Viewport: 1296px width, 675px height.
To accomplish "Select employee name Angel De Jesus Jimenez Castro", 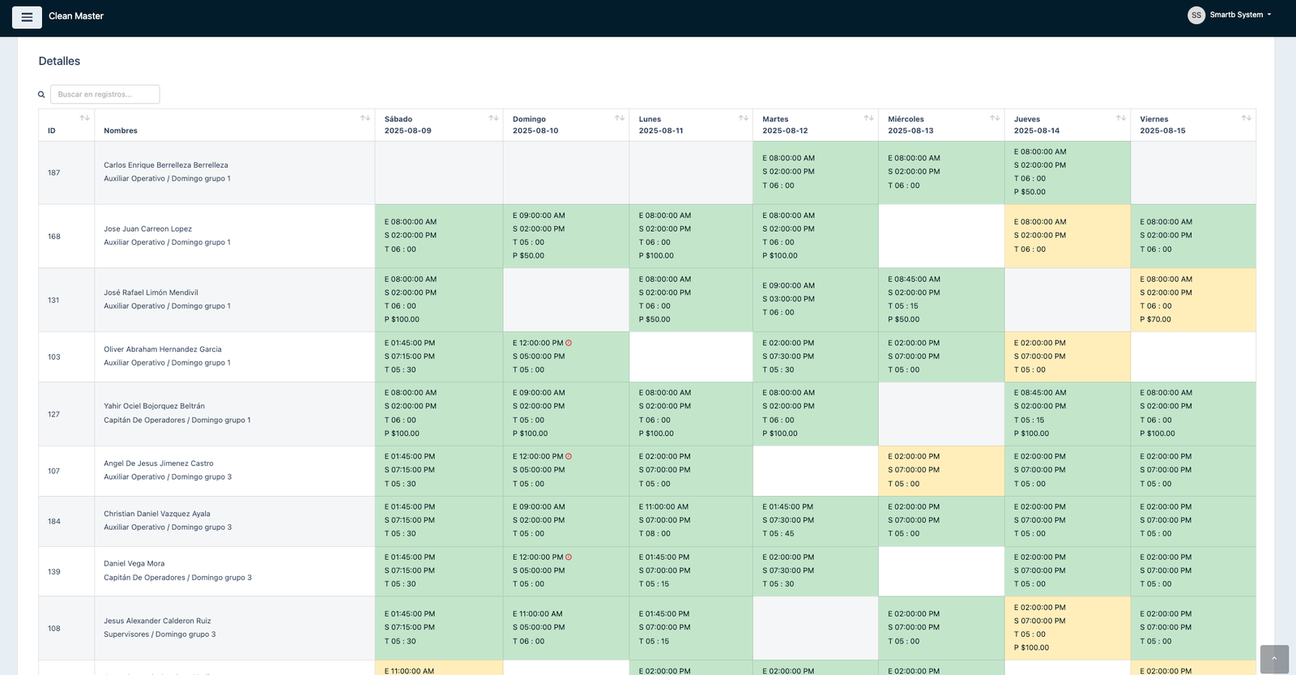I will tap(159, 464).
